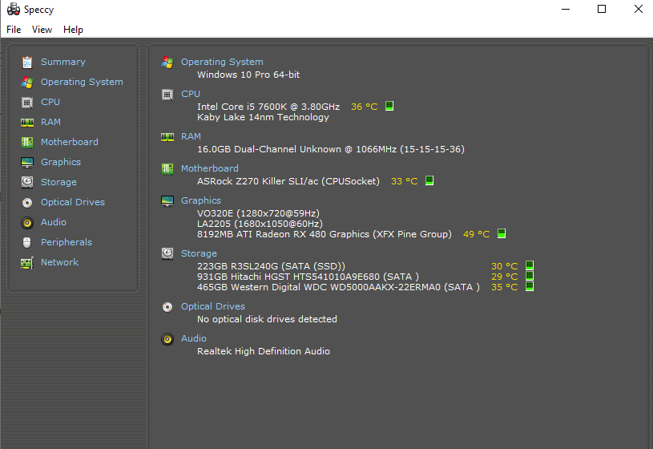Click the CPU chip icon in sidebar
This screenshot has width=653, height=449.
27,102
